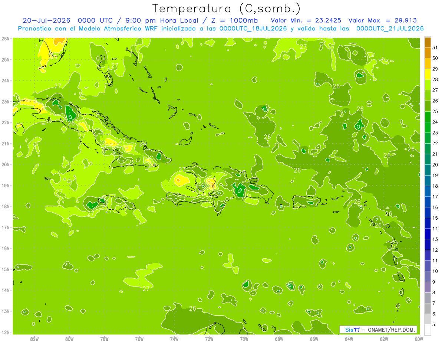Click the 12N latitude axis label
The image size is (445, 344).
6,332
